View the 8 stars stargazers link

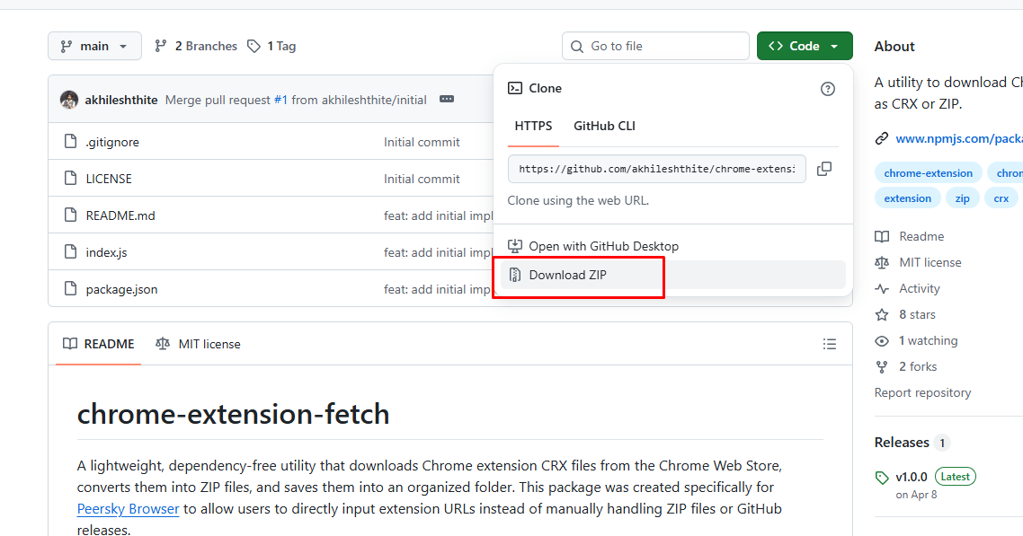pyautogui.click(x=916, y=314)
